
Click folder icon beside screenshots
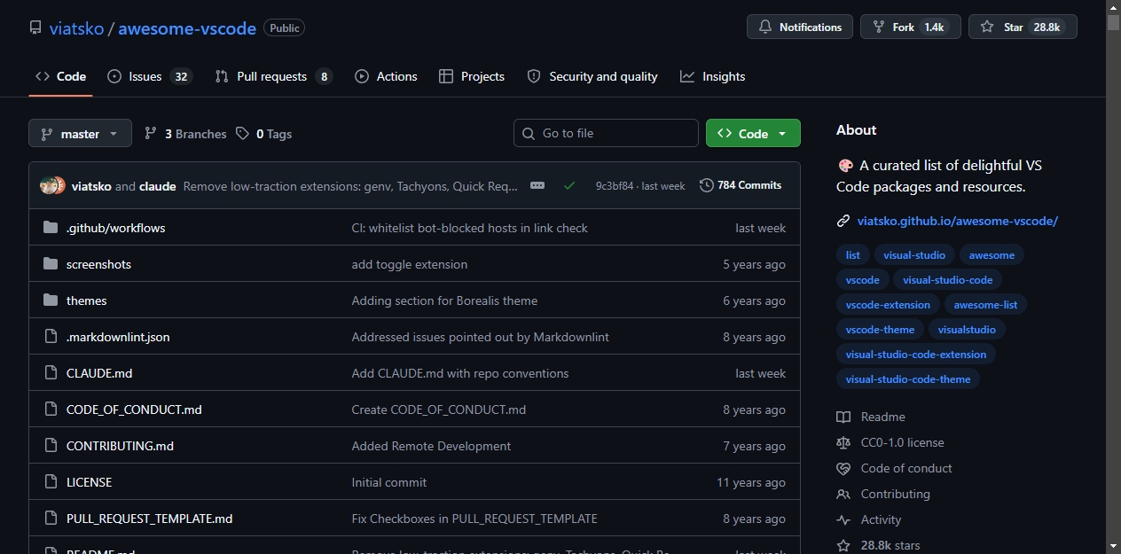click(51, 264)
